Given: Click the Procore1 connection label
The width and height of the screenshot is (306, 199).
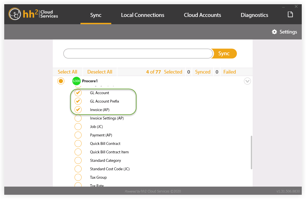Looking at the screenshot, I should (89, 81).
